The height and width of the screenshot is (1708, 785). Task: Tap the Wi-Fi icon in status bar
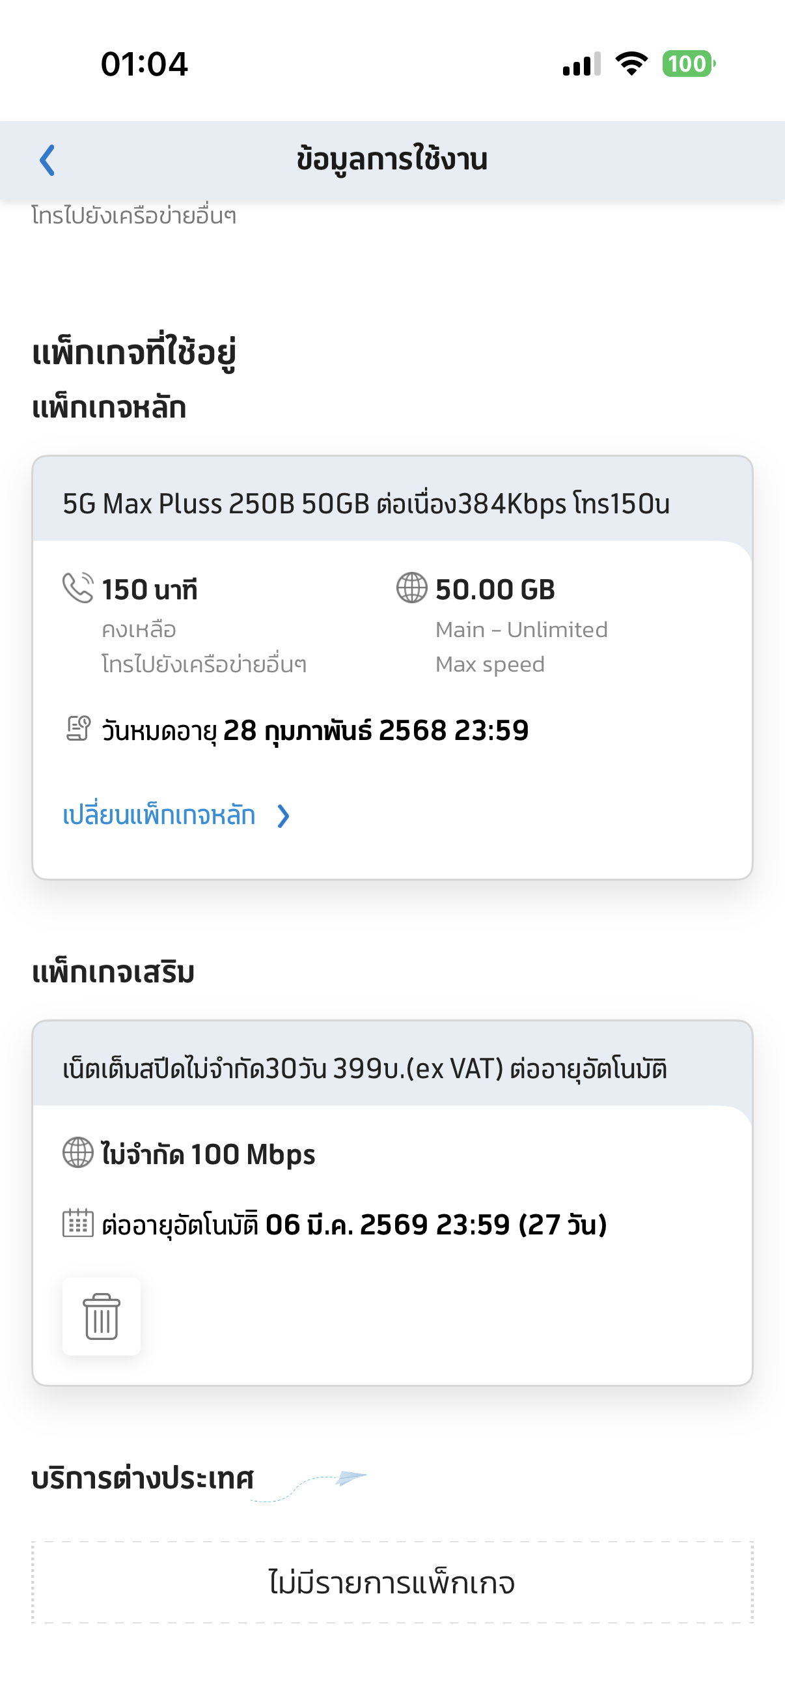(631, 64)
